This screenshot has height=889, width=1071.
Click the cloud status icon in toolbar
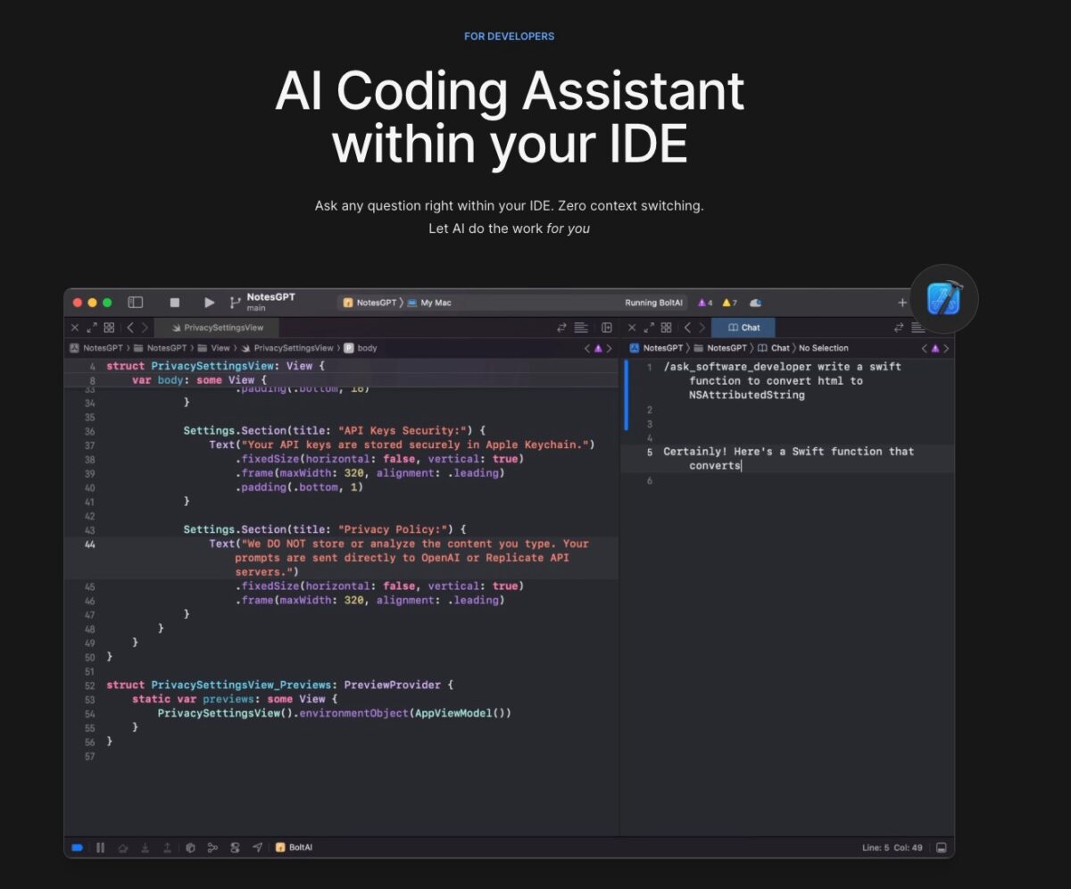pos(755,303)
